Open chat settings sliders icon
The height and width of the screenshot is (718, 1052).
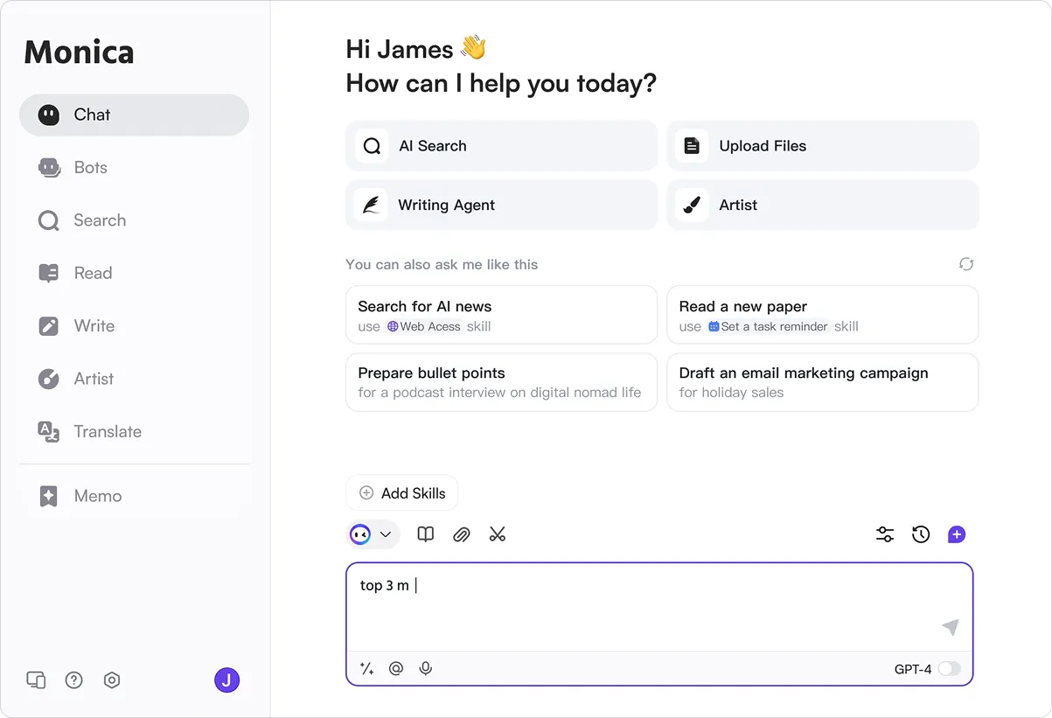point(885,534)
